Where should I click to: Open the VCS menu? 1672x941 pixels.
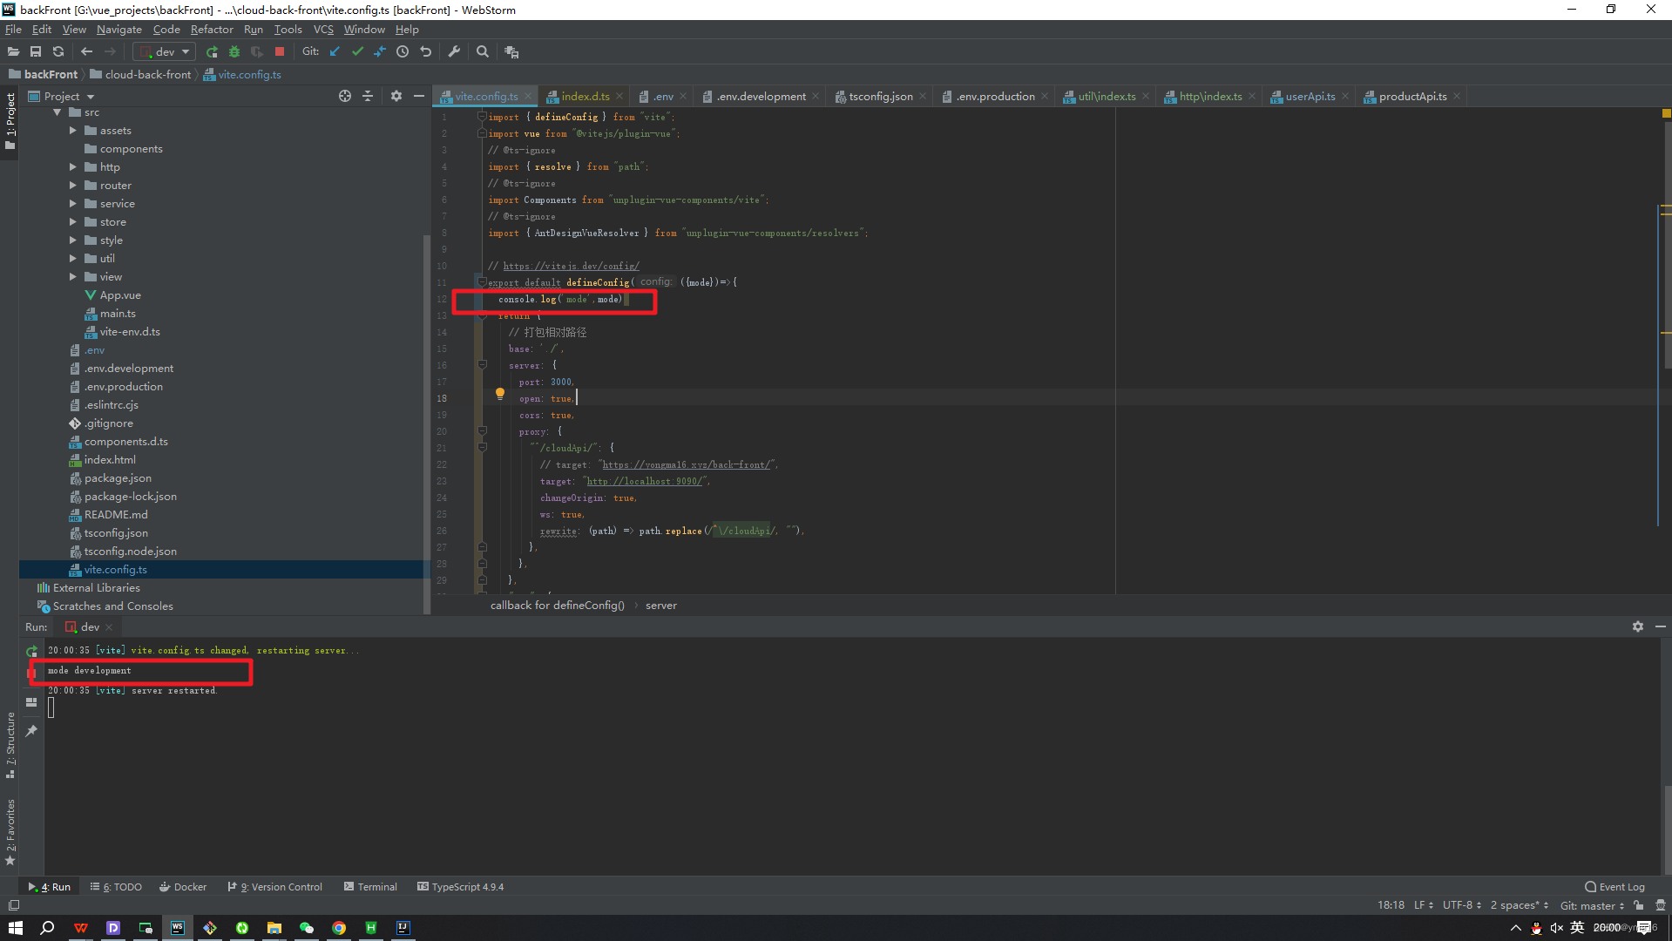point(322,29)
